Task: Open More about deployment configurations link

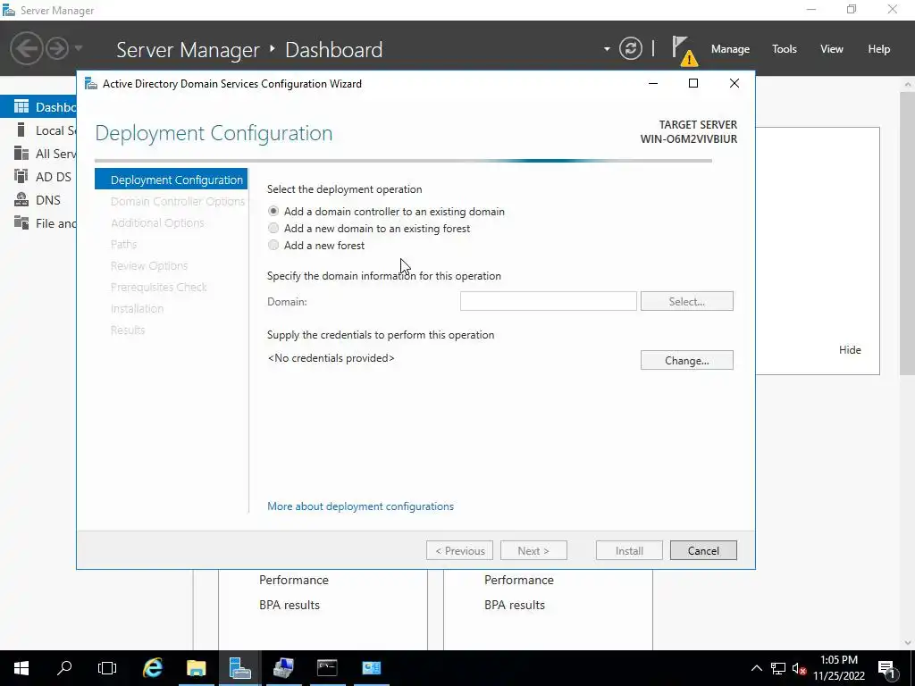Action: pyautogui.click(x=360, y=506)
